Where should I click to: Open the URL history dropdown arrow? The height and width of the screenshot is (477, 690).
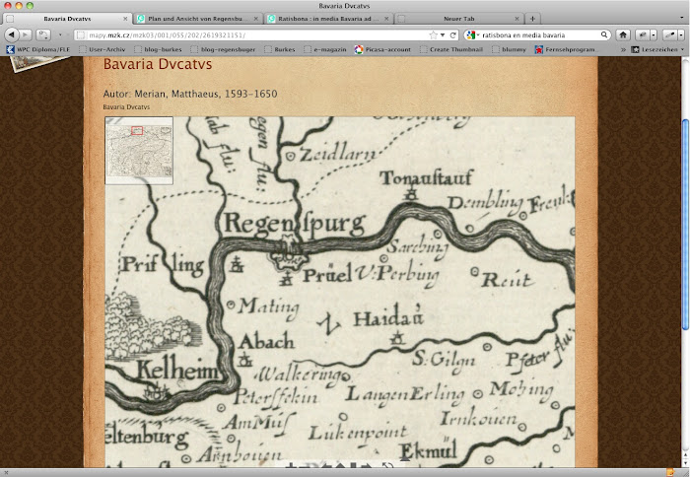(443, 34)
